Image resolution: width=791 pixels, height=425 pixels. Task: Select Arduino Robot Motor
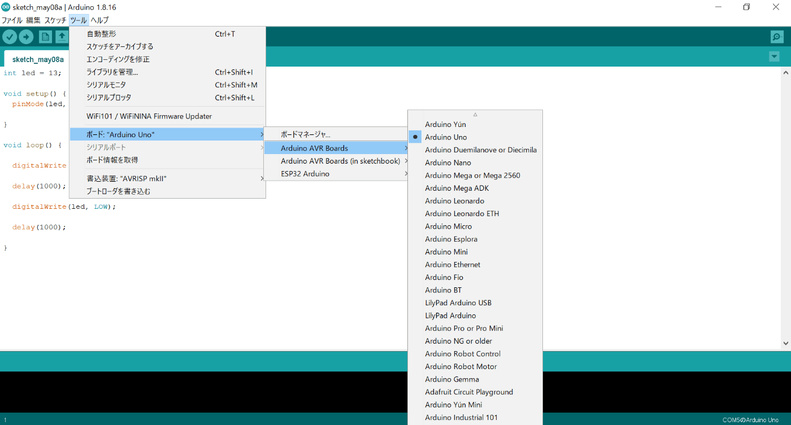(475, 367)
